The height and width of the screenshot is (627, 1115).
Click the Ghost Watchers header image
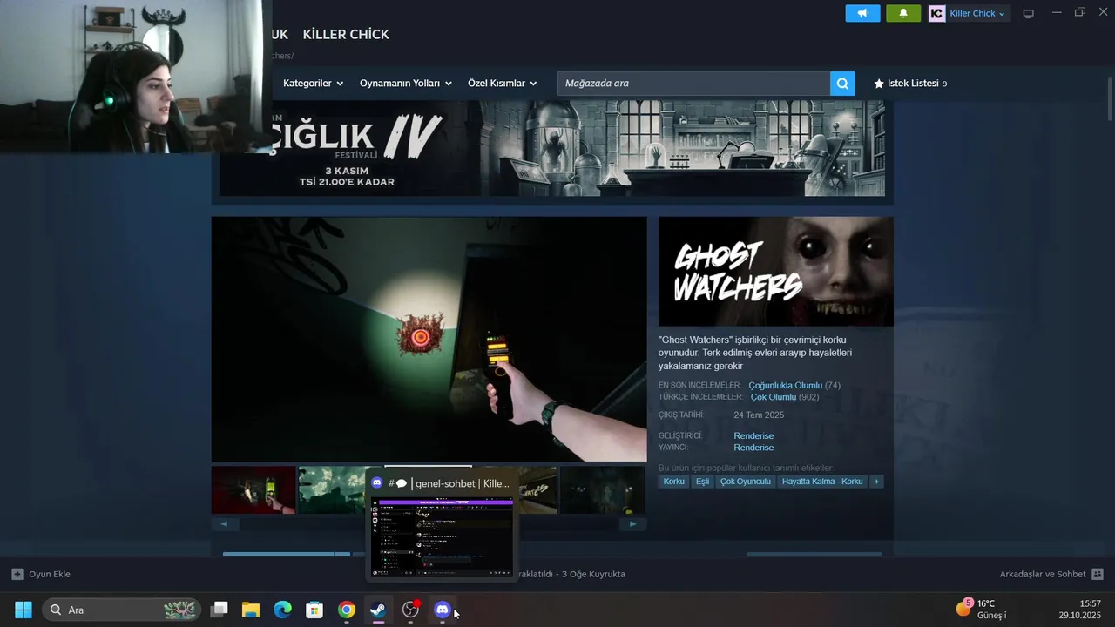775,272
